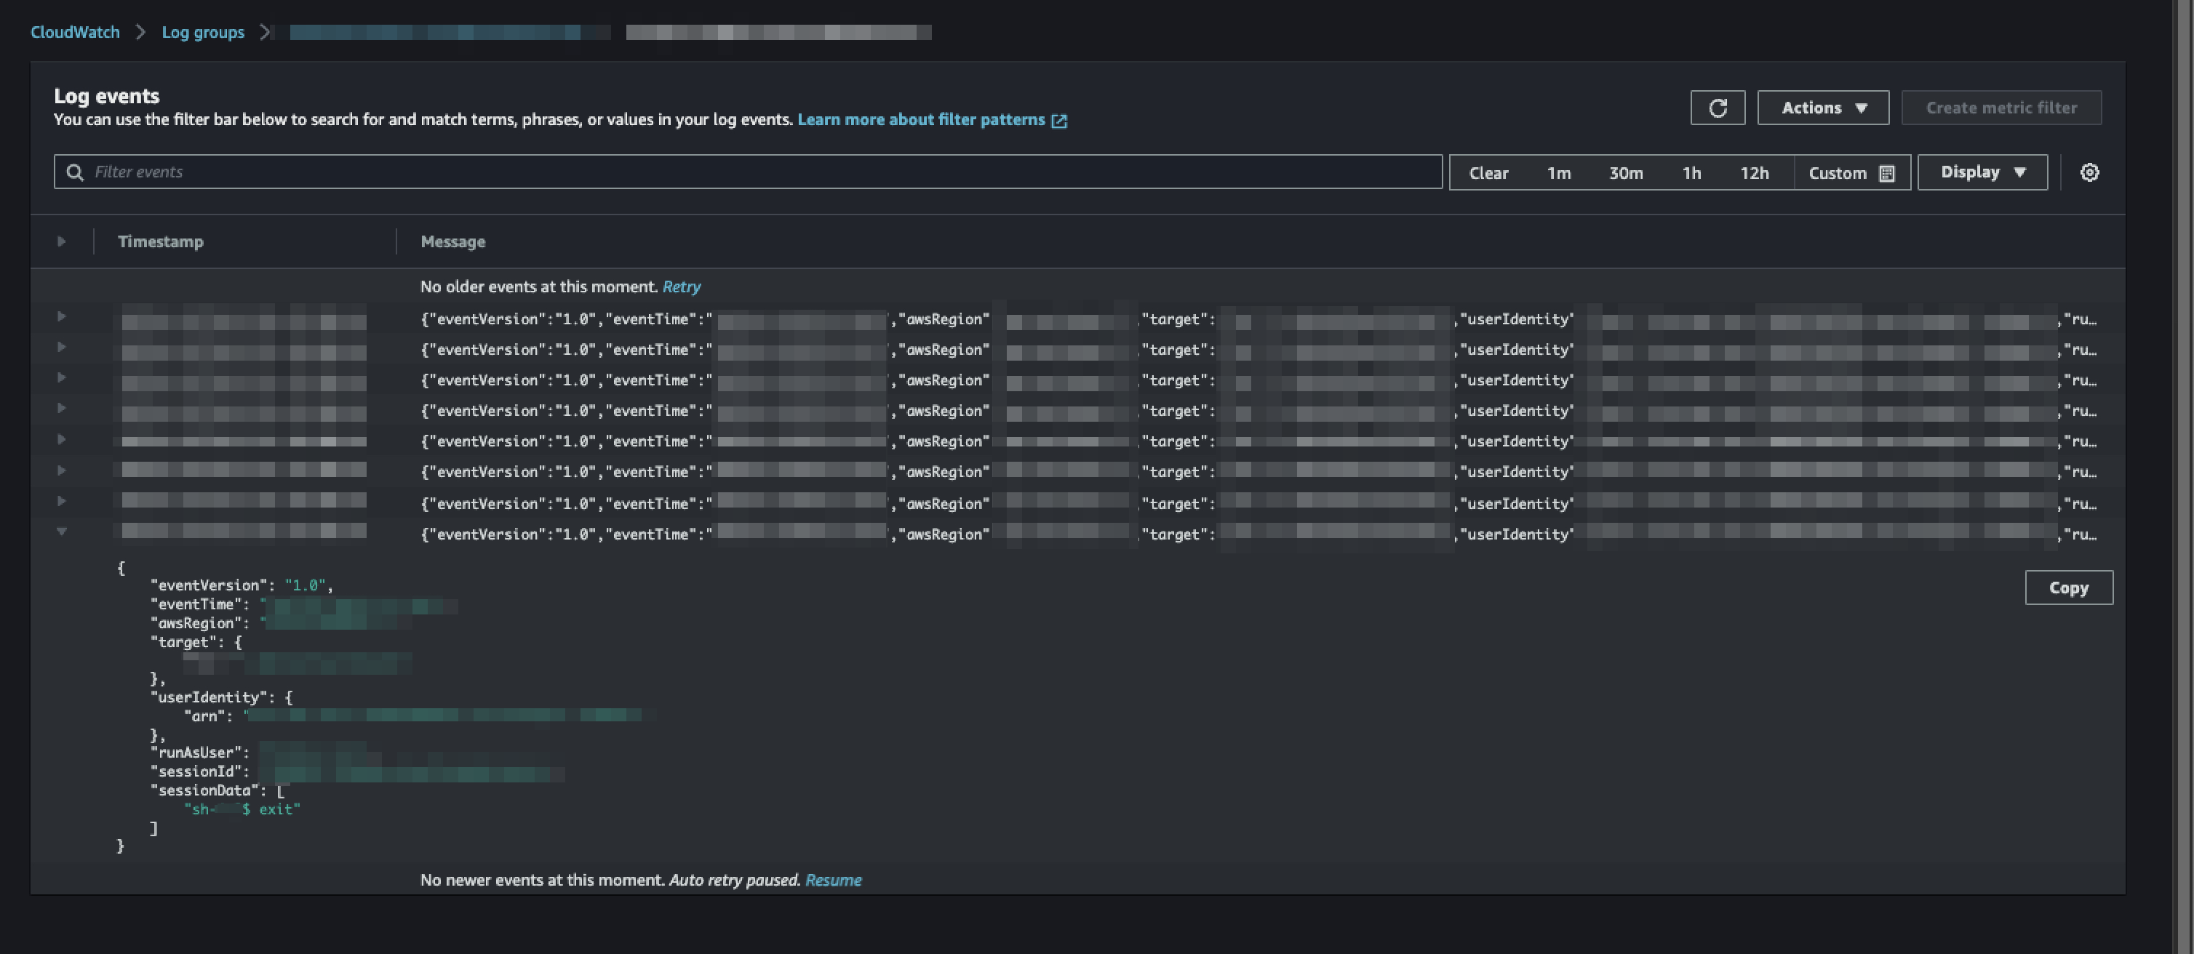This screenshot has width=2194, height=954.
Task: Click the "eventVersion" line in expanded JSON
Action: (242, 585)
